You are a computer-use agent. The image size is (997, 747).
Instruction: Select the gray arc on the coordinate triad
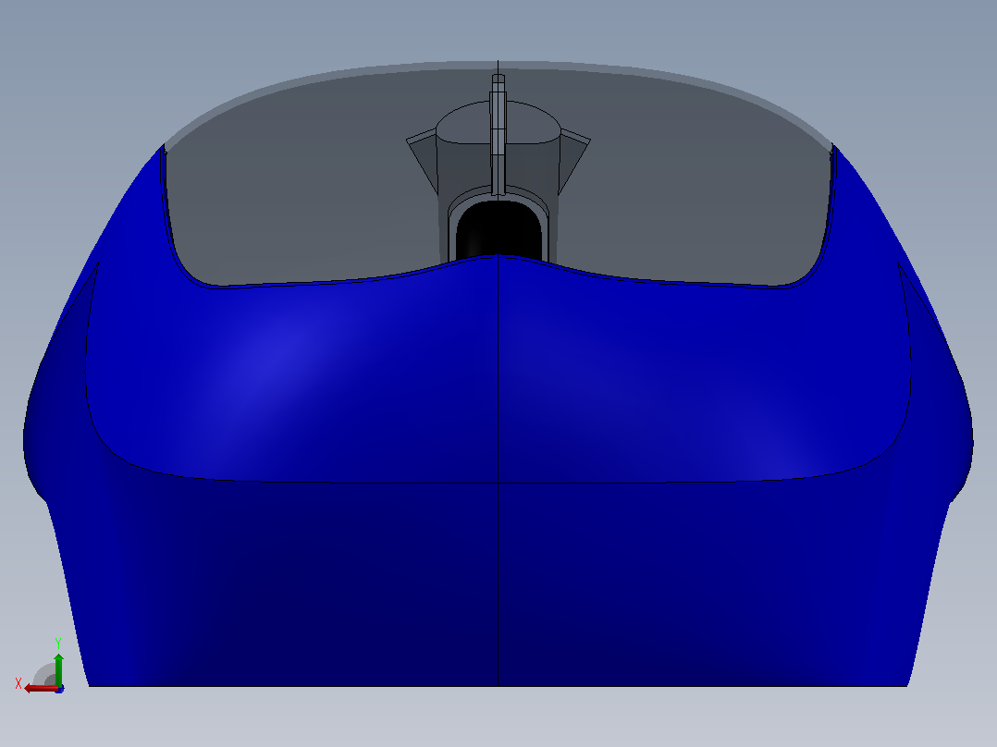tap(43, 673)
